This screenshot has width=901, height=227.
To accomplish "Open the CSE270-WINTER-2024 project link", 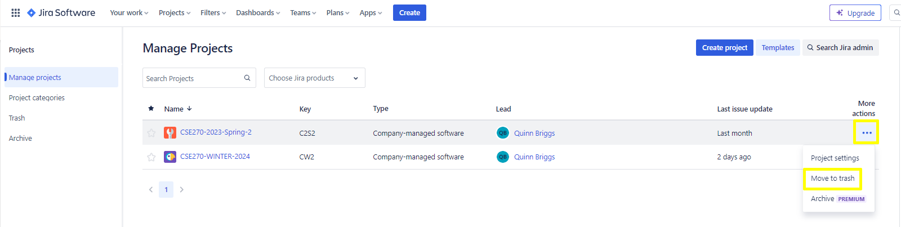I will click(215, 157).
